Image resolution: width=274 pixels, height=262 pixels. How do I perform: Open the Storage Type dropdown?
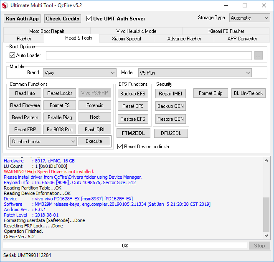coord(249,18)
